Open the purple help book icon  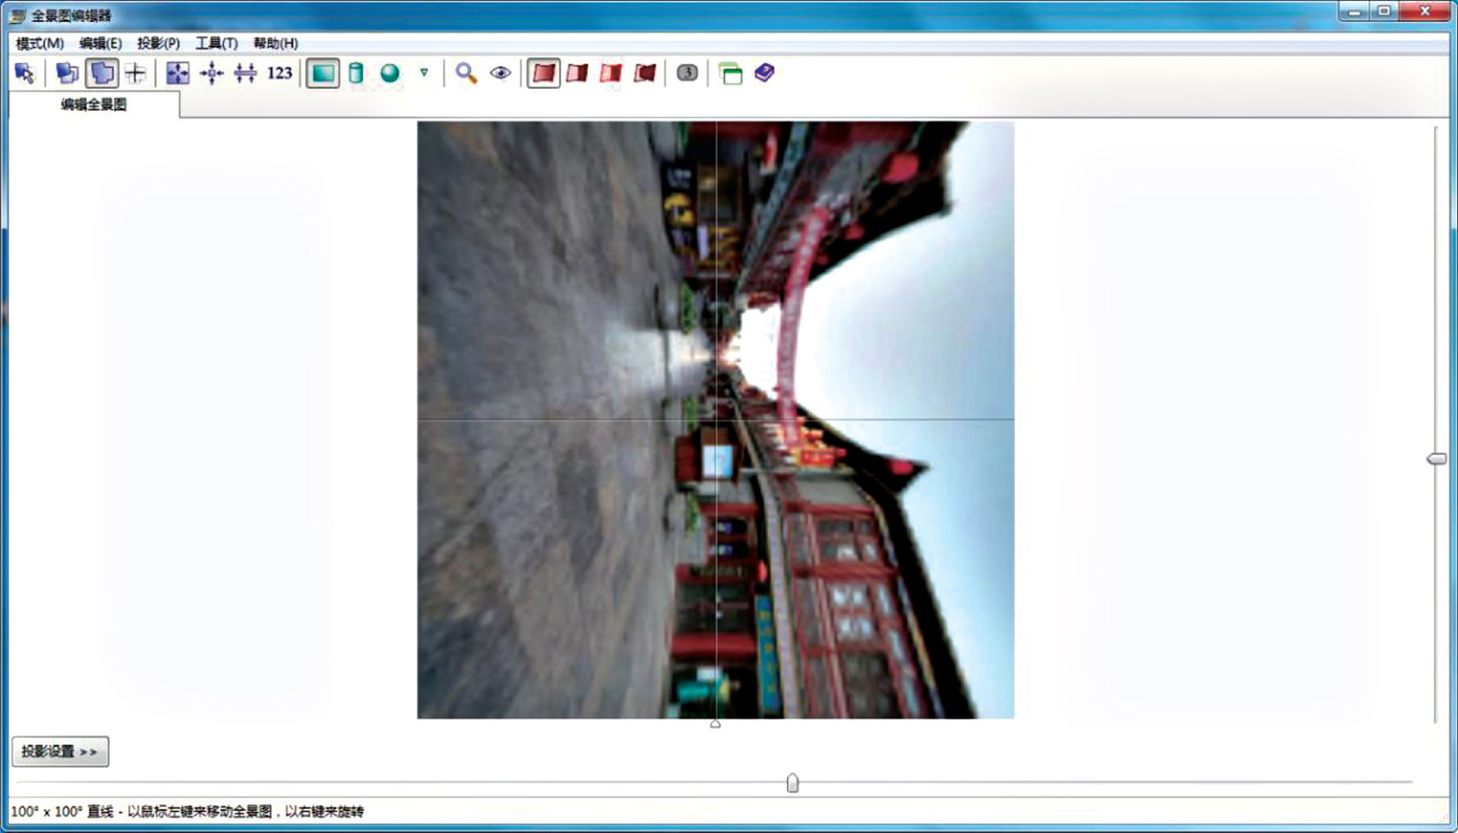(x=764, y=73)
